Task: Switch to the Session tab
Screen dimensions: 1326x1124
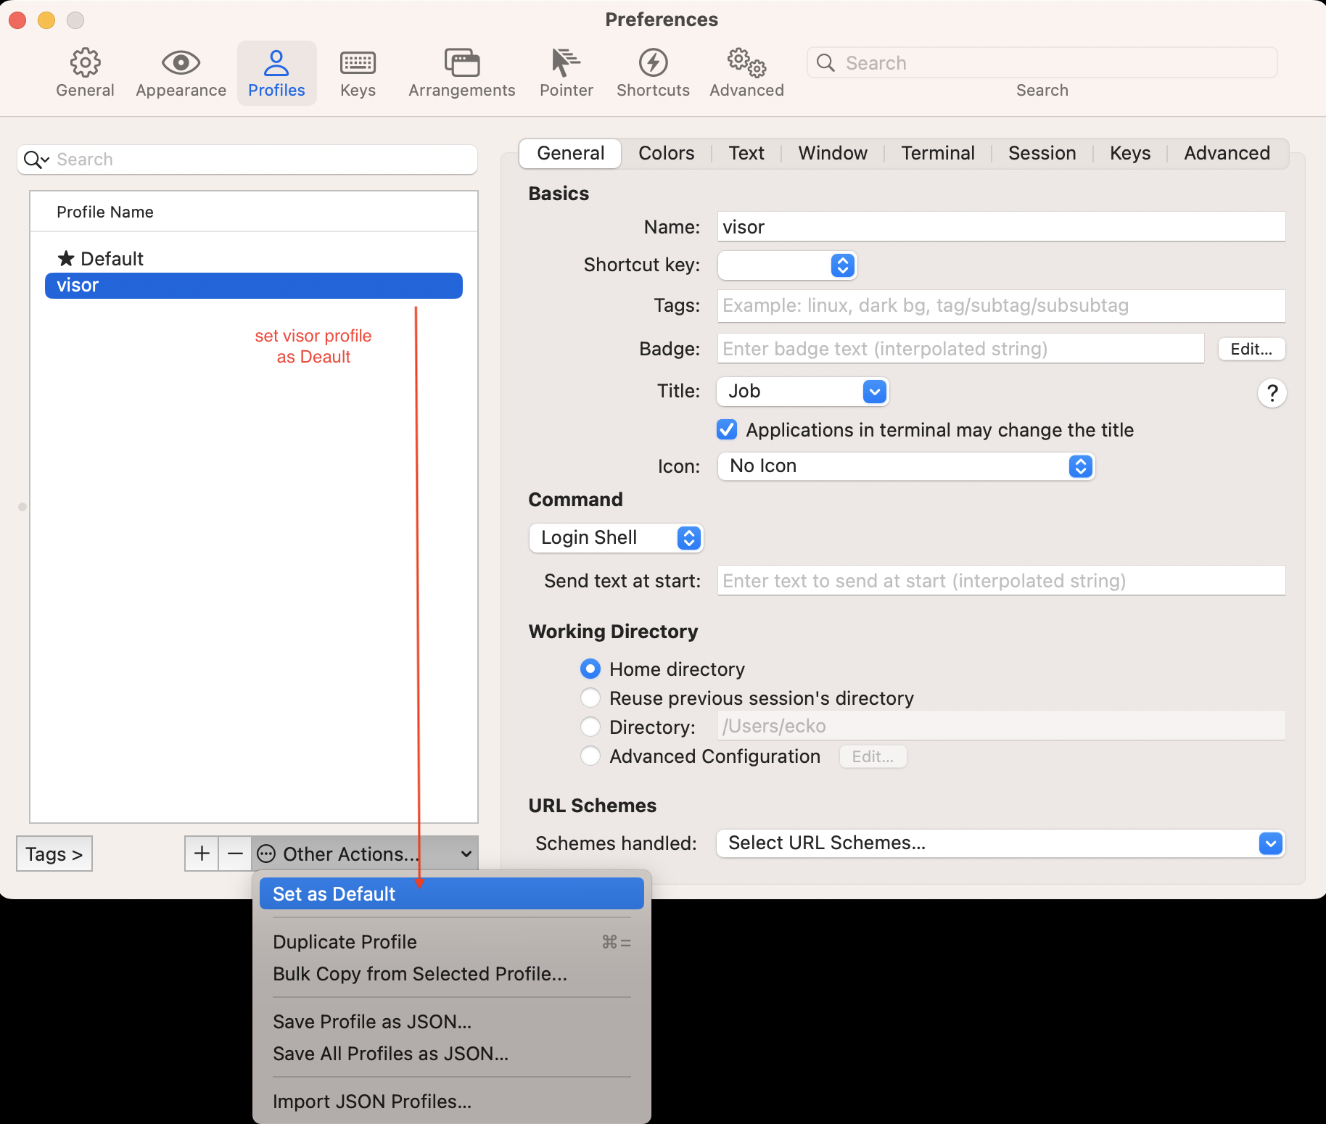Action: click(x=1042, y=153)
